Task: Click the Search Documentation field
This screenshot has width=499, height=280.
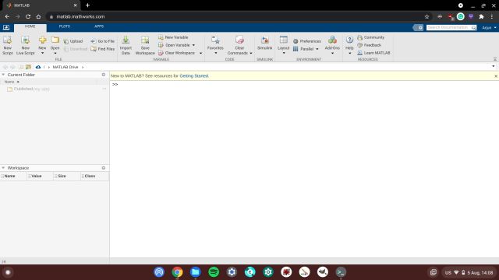Action: pyautogui.click(x=448, y=28)
